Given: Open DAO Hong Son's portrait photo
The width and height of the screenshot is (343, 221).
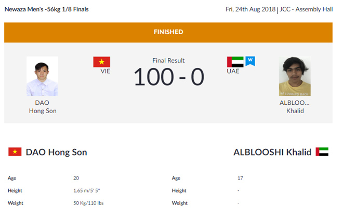Looking at the screenshot, I should [42, 76].
